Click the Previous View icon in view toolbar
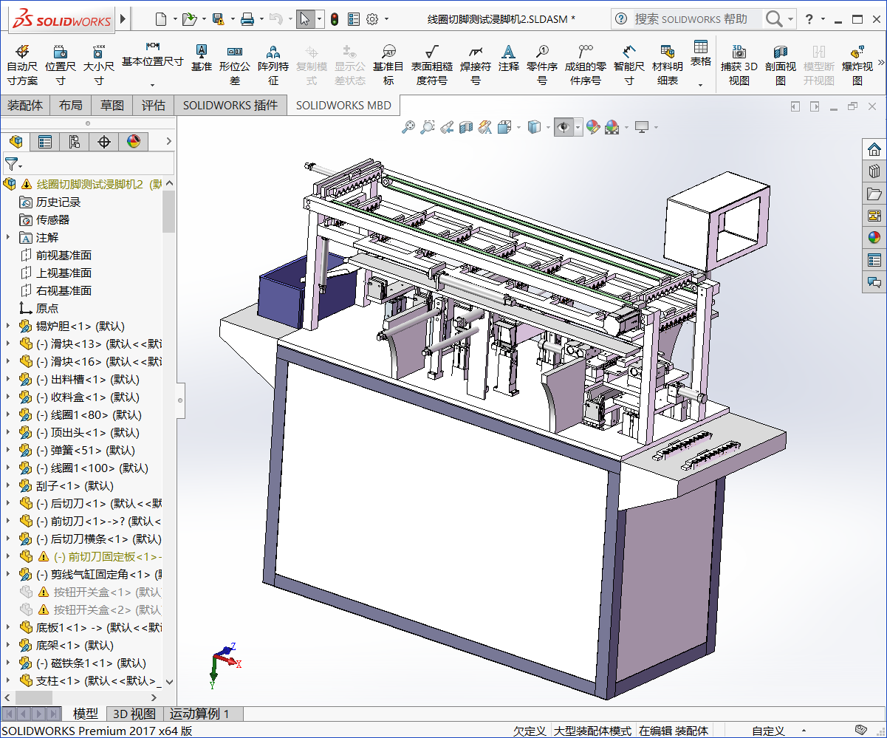887x738 pixels. (446, 128)
